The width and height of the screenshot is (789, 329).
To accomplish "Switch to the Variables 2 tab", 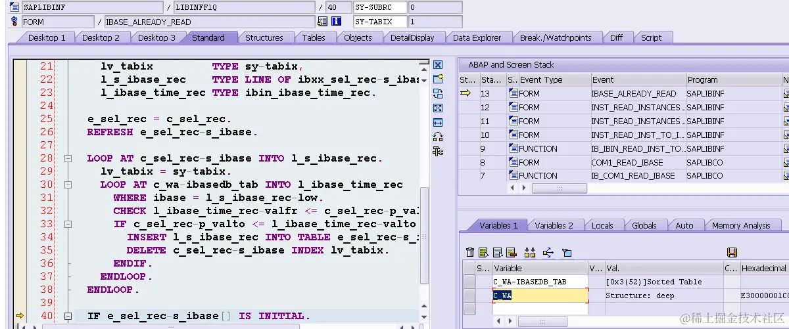I will tap(554, 225).
